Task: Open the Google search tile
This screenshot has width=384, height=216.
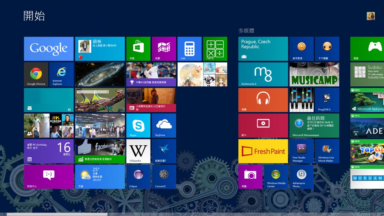Action: click(x=48, y=49)
